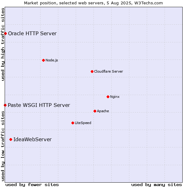Click the 'used by fewer sites' axis label
This screenshot has height=187, width=187.
tap(32, 185)
